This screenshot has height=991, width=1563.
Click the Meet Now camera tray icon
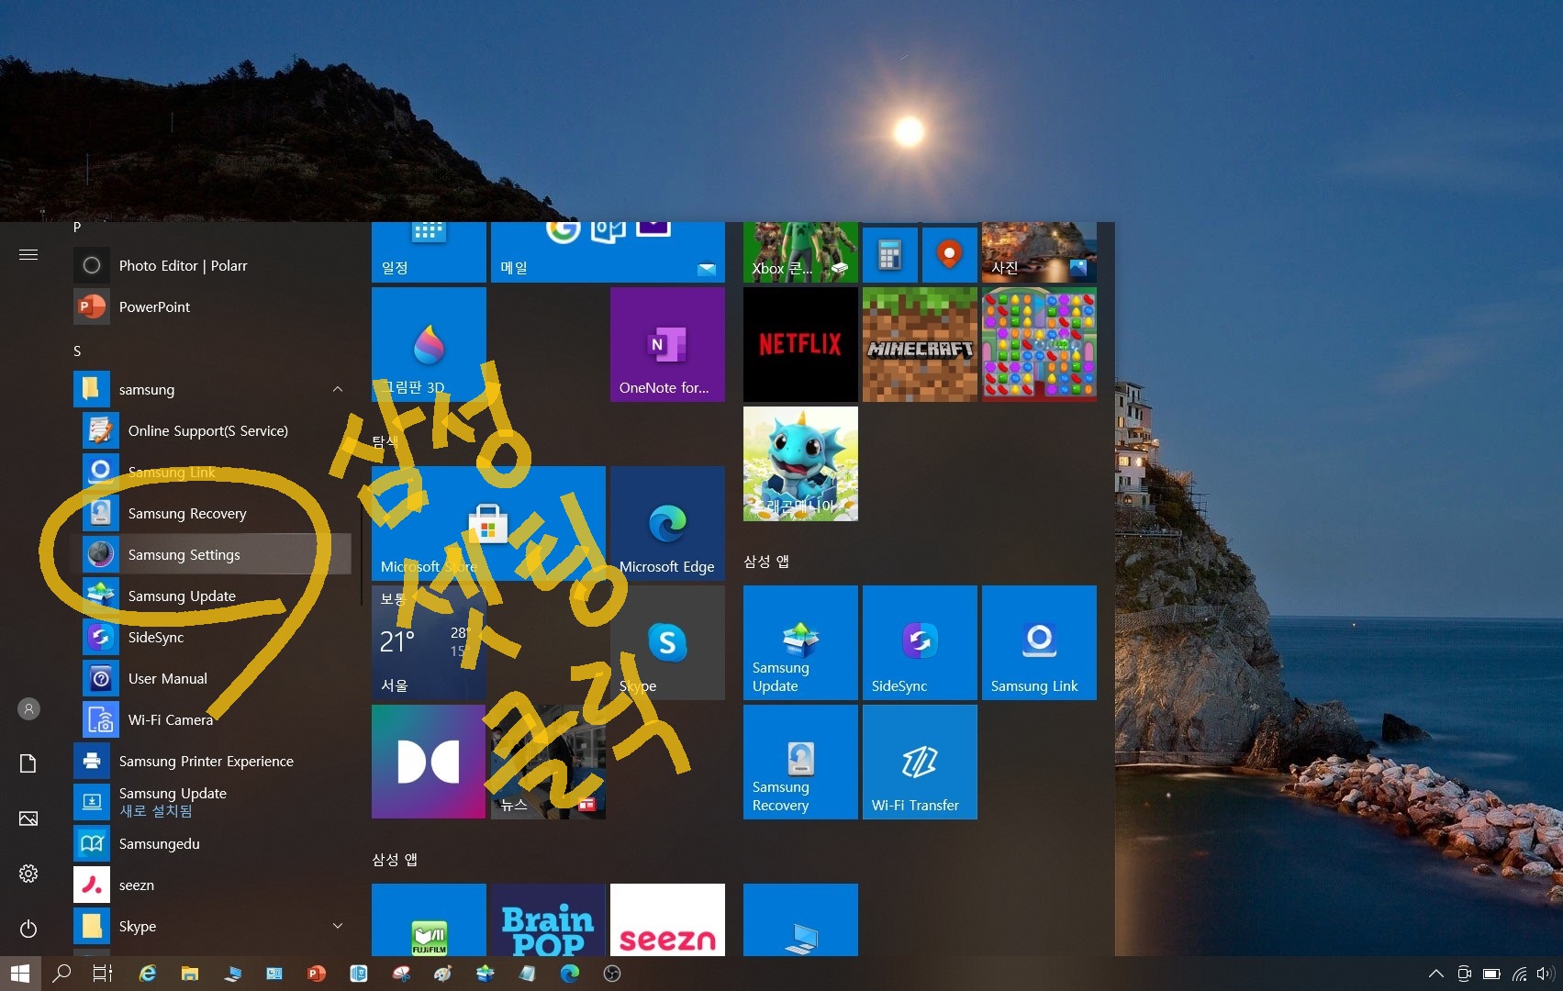[x=1465, y=974]
